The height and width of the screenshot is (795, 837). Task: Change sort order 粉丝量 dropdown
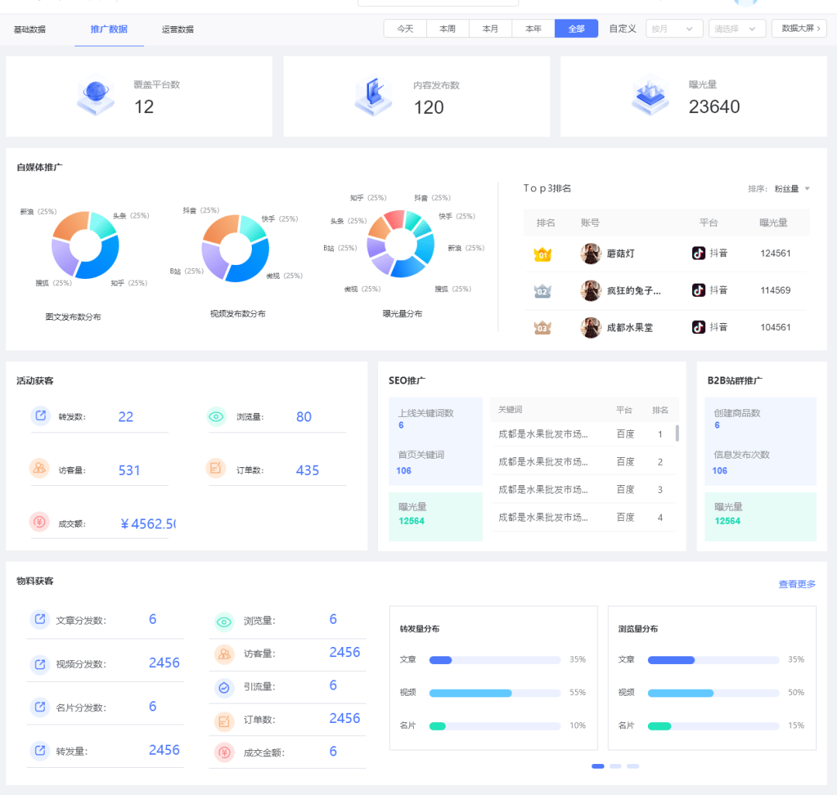pyautogui.click(x=792, y=189)
